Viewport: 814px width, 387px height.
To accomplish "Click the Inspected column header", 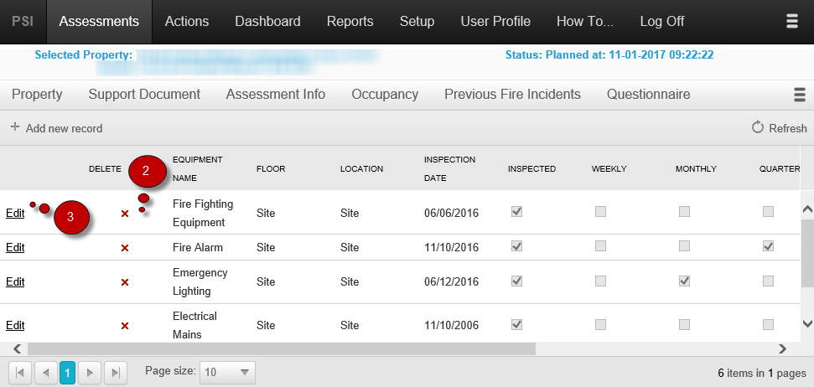I will coord(532,169).
